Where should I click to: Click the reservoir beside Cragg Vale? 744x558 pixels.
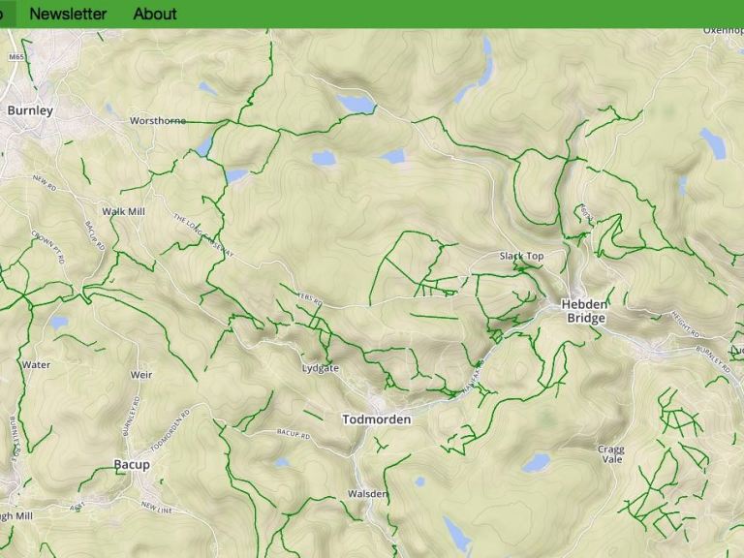point(537,463)
